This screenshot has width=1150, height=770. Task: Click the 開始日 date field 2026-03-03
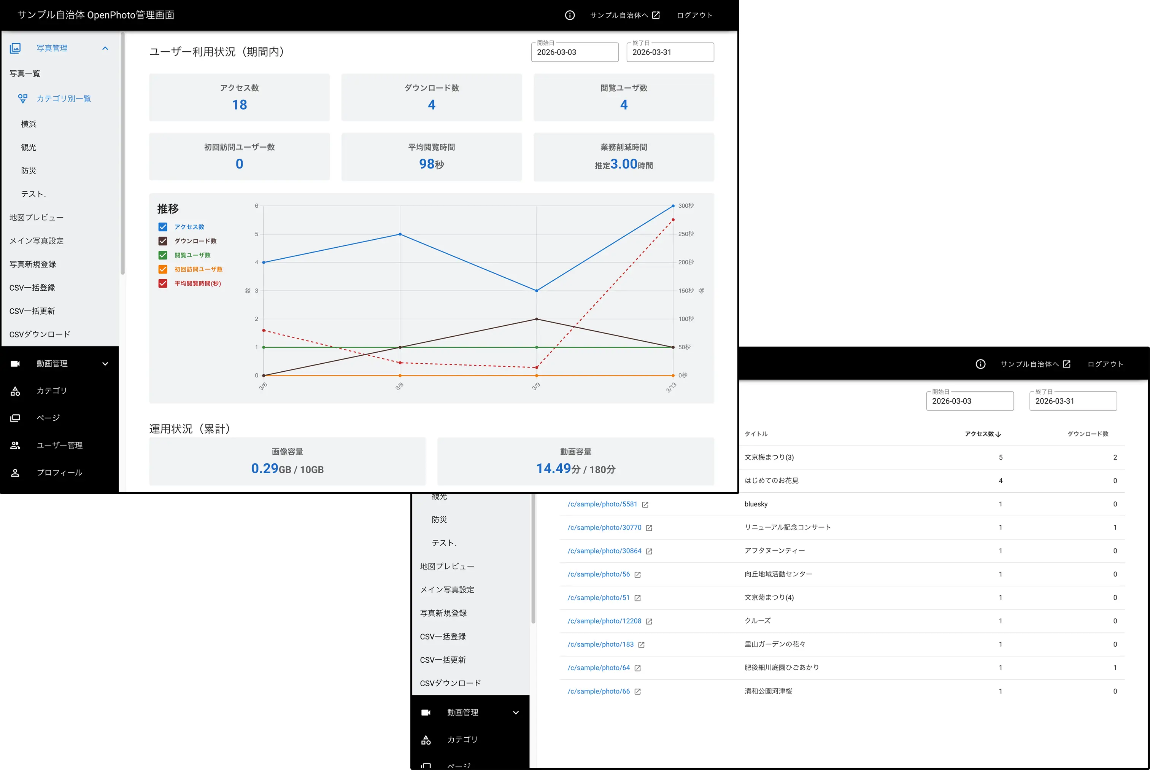[574, 52]
